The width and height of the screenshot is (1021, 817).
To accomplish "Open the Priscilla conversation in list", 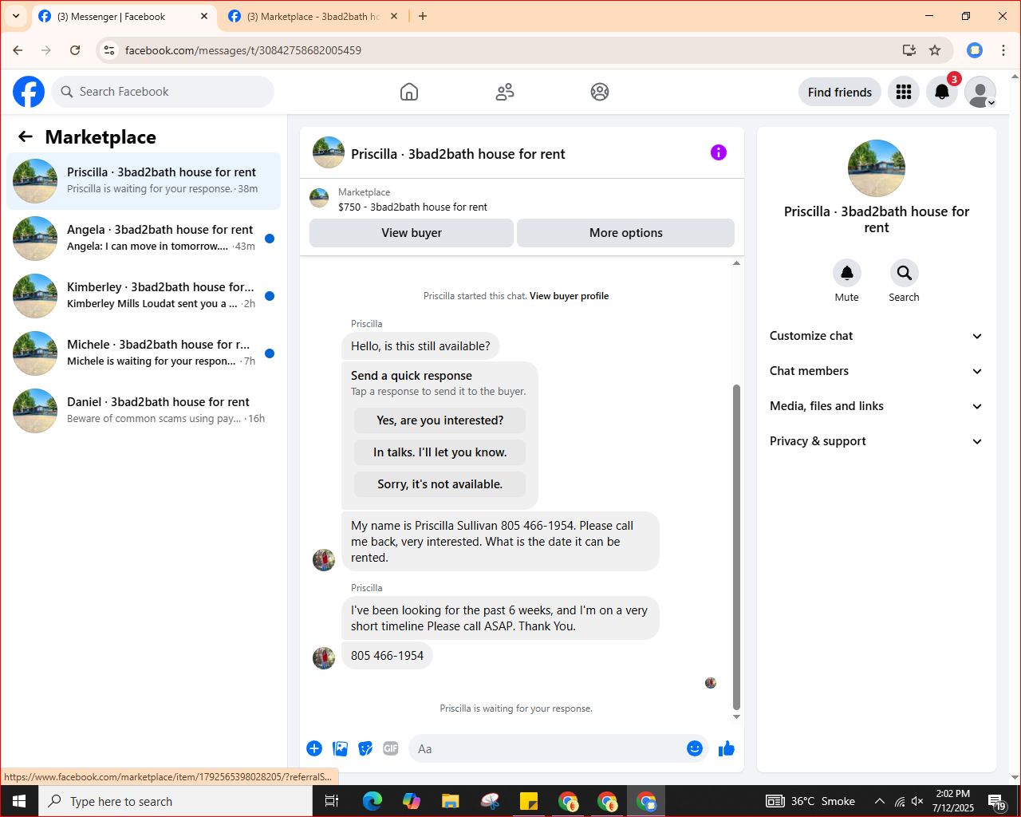I will pyautogui.click(x=144, y=181).
